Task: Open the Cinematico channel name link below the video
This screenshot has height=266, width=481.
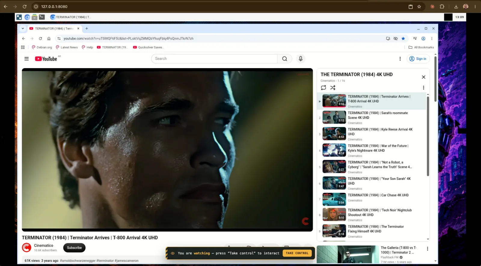Action: point(44,246)
